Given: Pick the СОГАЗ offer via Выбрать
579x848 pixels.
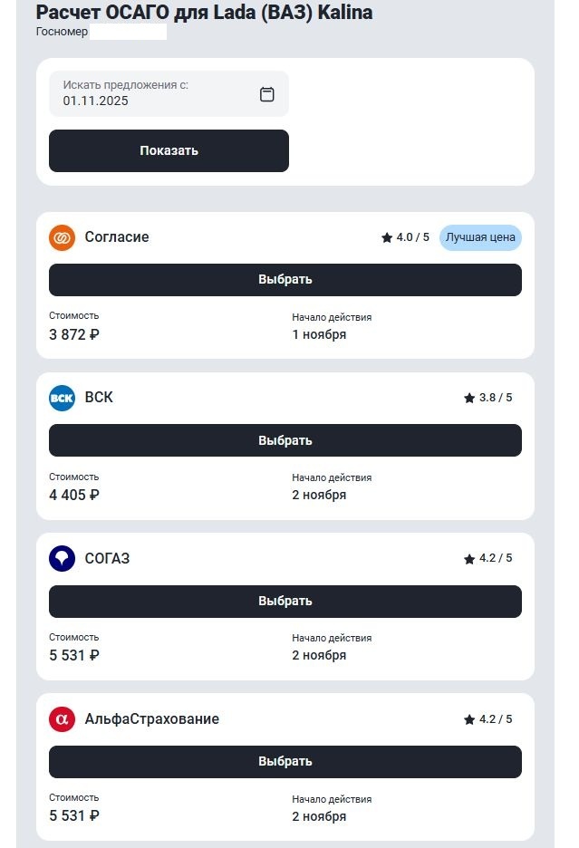Looking at the screenshot, I should (x=285, y=601).
